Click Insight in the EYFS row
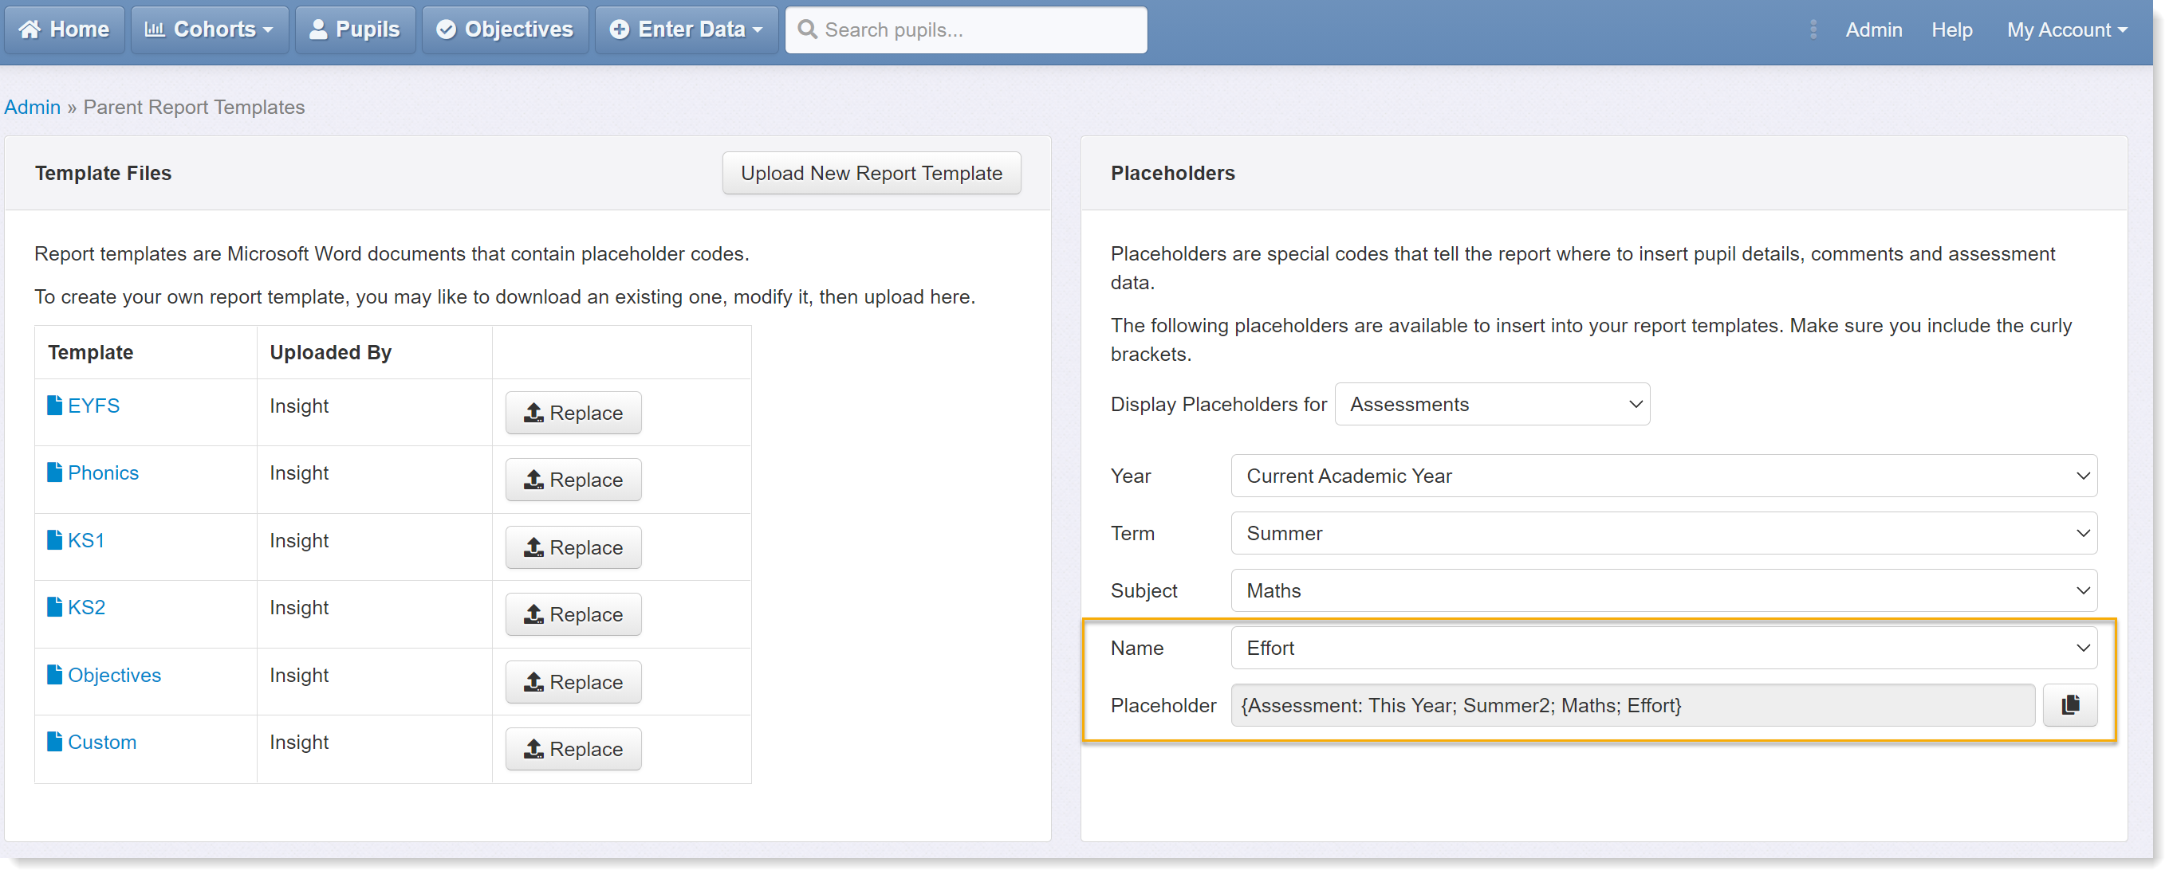The image size is (2173, 878). 298,406
